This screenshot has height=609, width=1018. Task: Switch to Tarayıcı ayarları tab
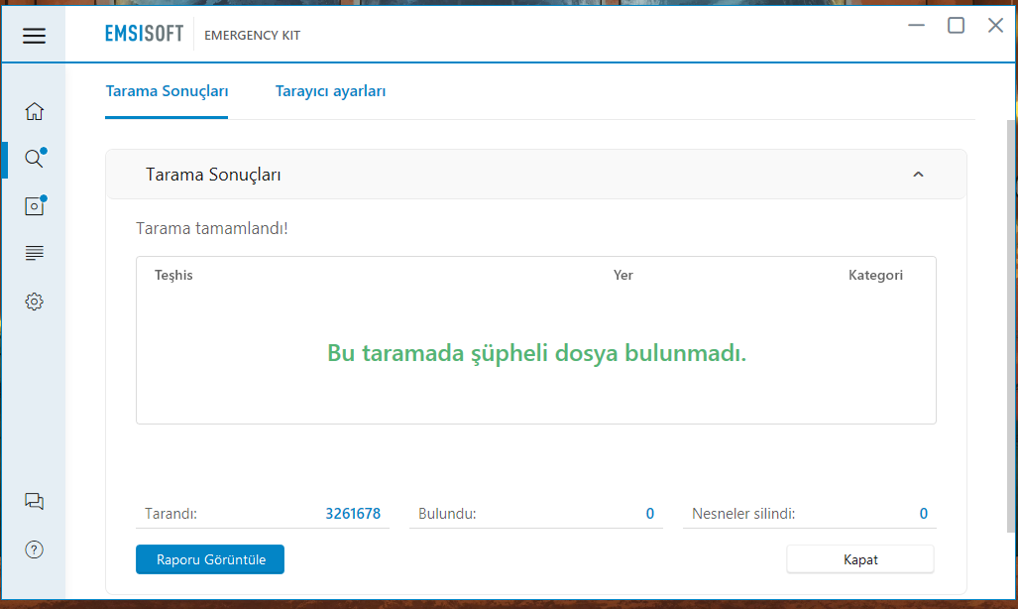[x=330, y=91]
